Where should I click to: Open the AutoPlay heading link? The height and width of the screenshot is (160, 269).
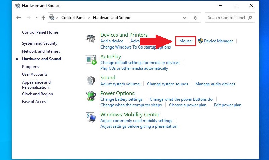pos(111,57)
